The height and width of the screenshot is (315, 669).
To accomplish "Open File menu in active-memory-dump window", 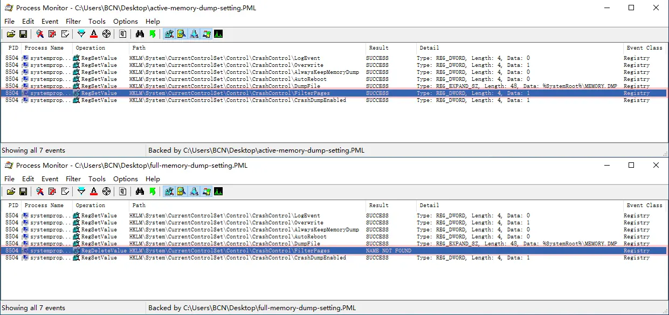I will click(10, 22).
